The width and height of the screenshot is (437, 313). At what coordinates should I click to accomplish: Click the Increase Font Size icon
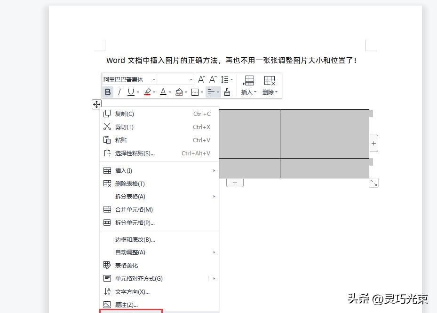coord(201,79)
